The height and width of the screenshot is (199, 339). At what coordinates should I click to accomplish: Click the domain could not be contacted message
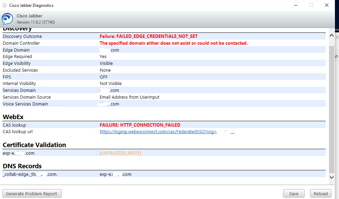pos(174,43)
